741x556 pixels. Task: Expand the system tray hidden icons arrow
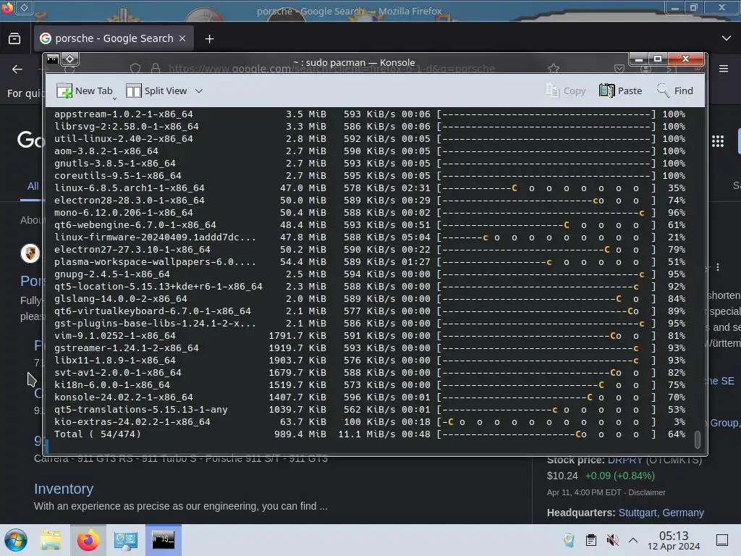coord(633,540)
